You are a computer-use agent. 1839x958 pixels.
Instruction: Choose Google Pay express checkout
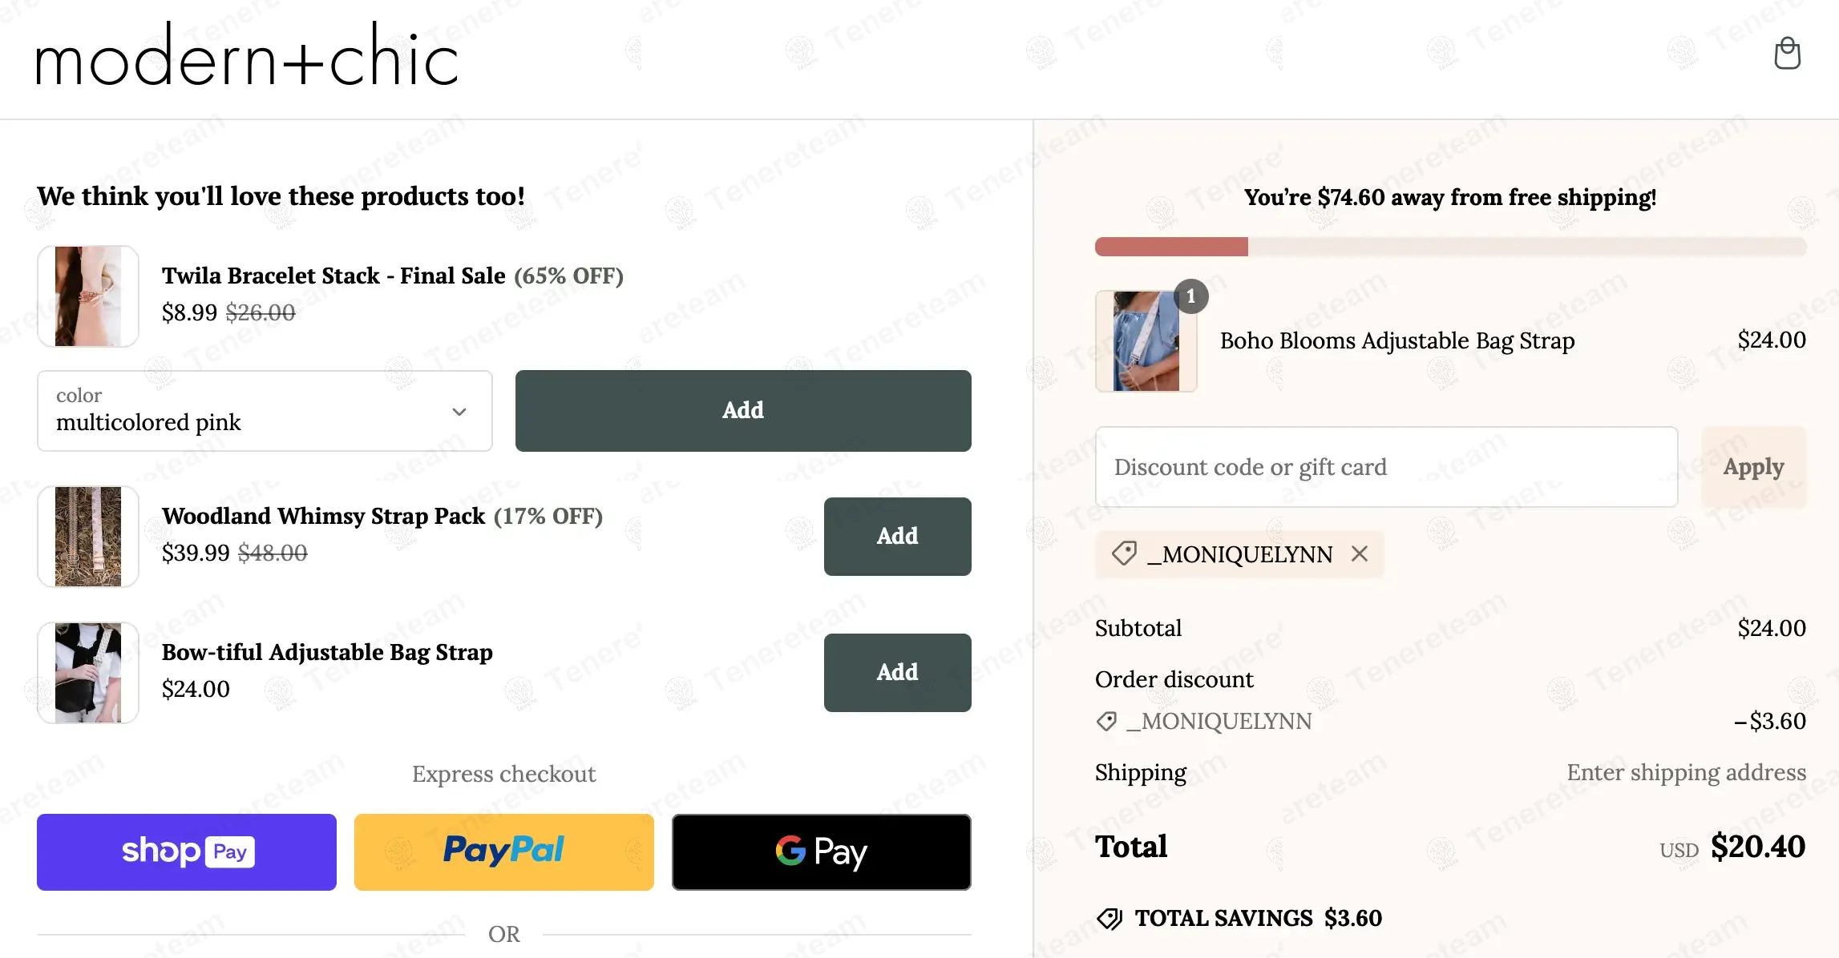pyautogui.click(x=821, y=852)
